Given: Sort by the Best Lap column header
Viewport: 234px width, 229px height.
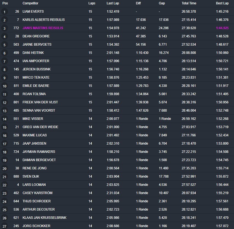Looking at the screenshot, I should point(222,3).
